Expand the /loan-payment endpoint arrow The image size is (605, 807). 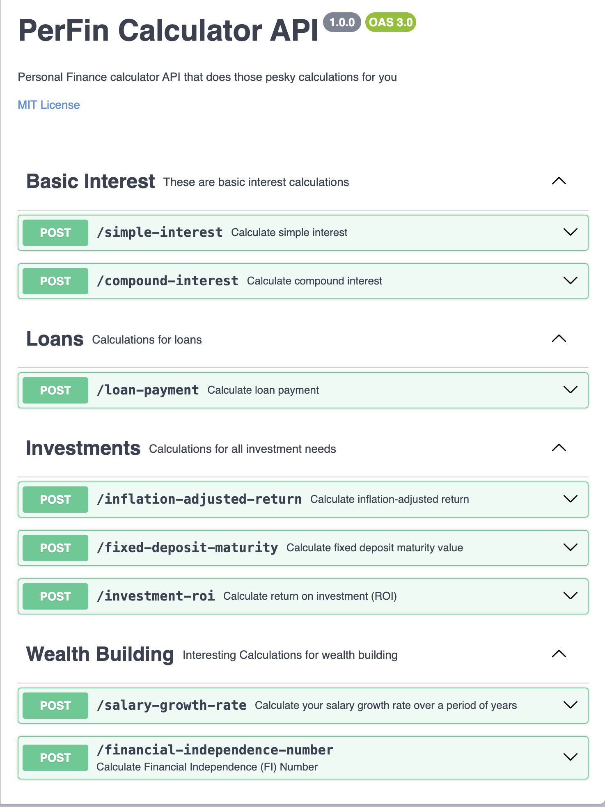pos(570,390)
